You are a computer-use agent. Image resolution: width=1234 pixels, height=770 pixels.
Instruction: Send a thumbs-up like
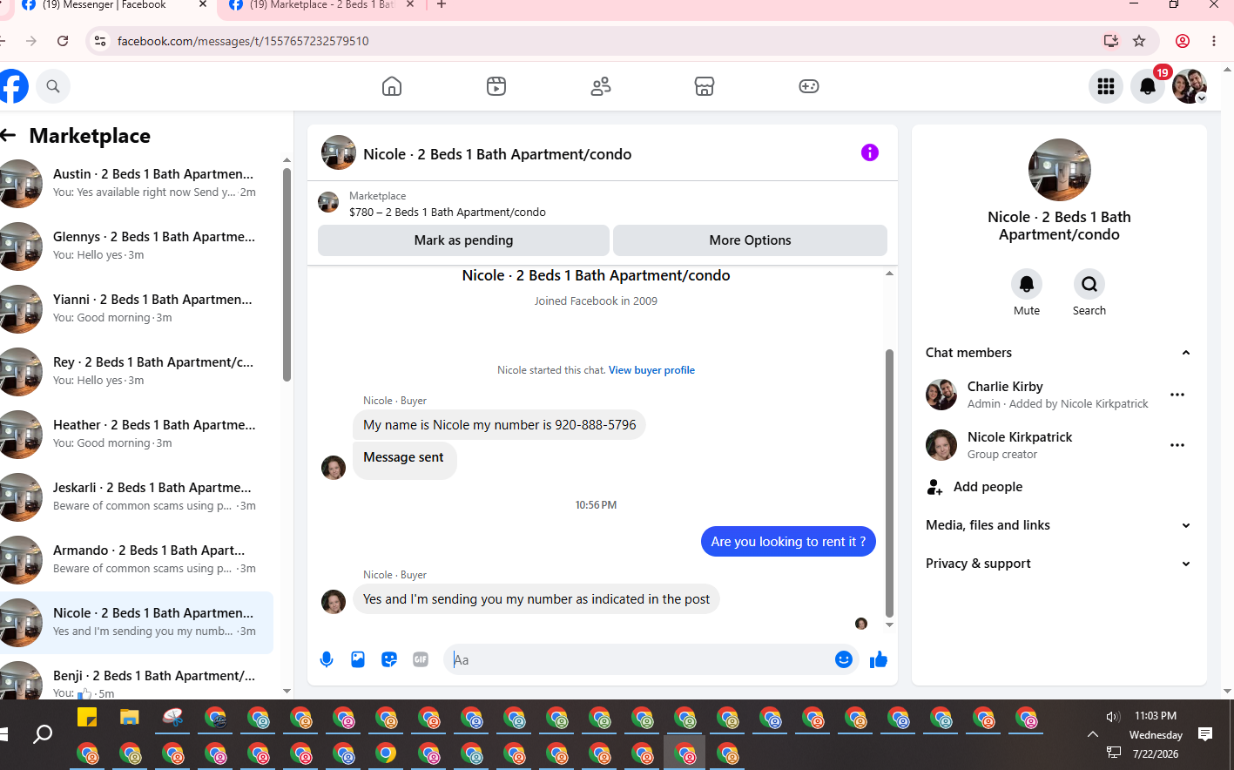point(879,659)
